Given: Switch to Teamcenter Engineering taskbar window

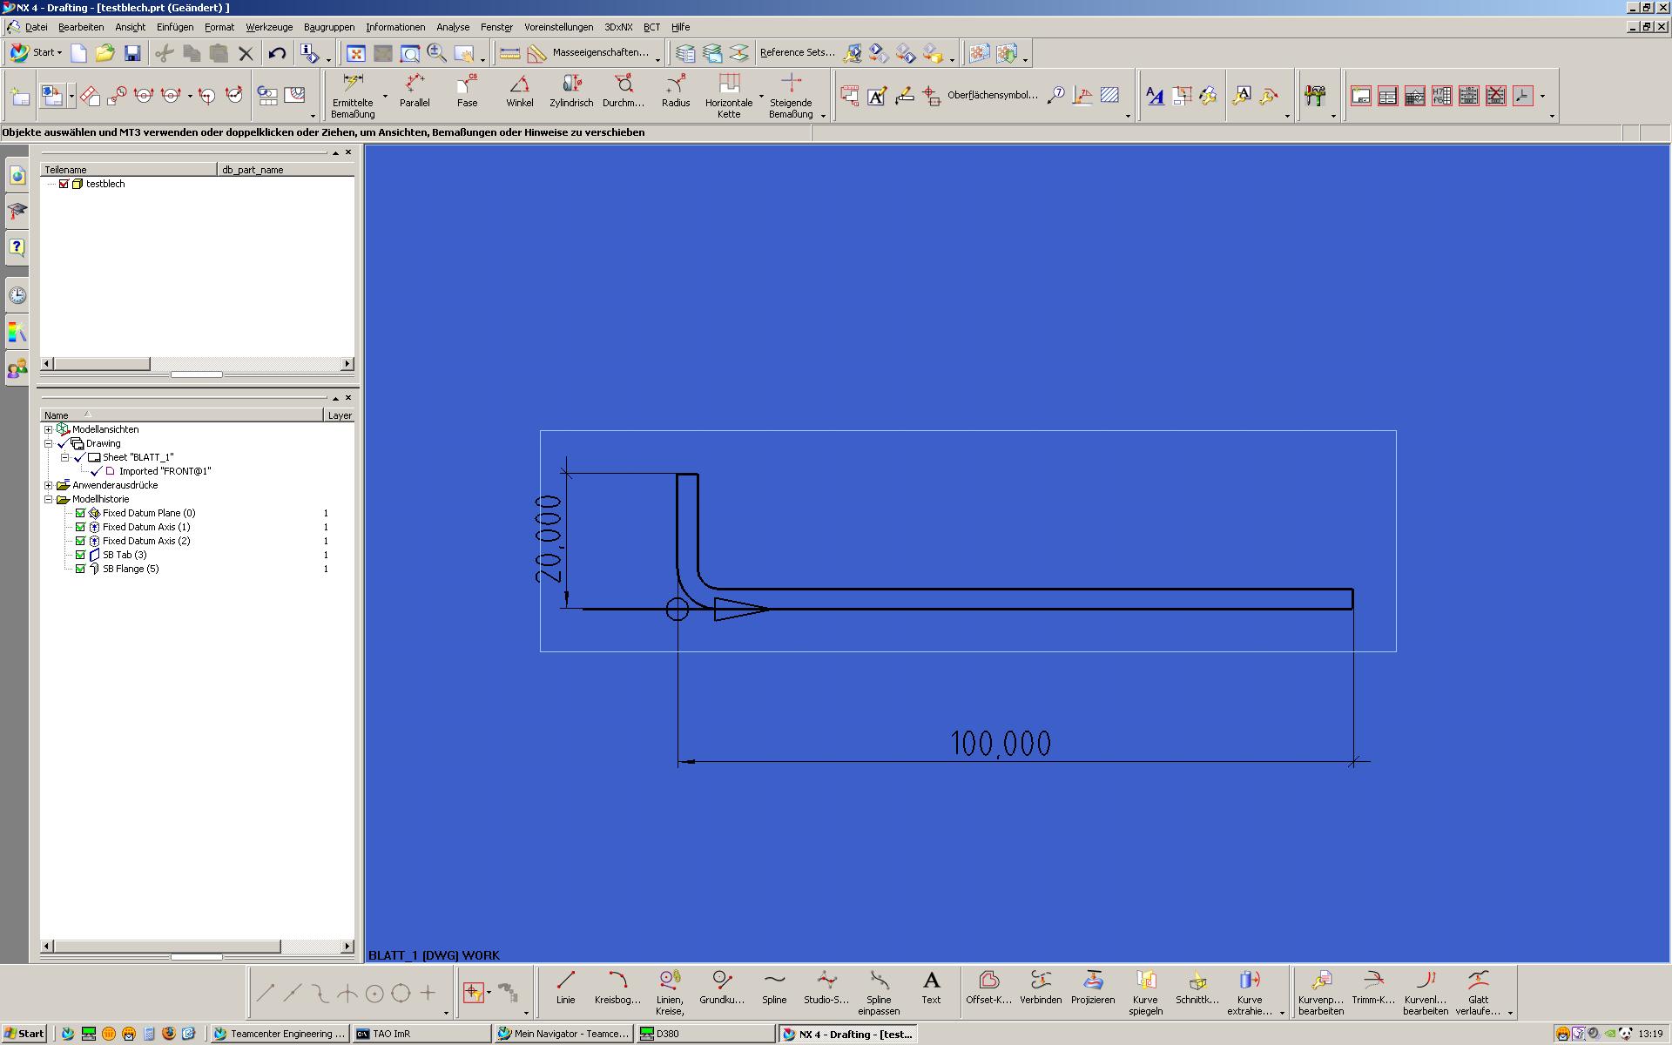Looking at the screenshot, I should pyautogui.click(x=279, y=1034).
